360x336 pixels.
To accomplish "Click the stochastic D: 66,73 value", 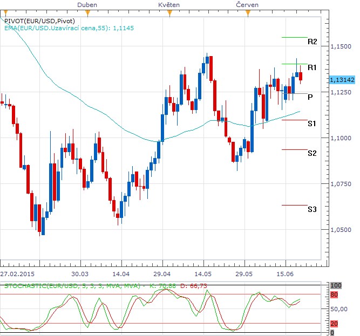I will pyautogui.click(x=194, y=286).
